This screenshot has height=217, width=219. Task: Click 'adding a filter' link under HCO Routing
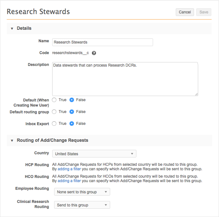[69, 181]
